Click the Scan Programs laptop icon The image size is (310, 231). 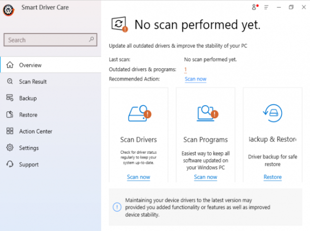[x=207, y=113]
